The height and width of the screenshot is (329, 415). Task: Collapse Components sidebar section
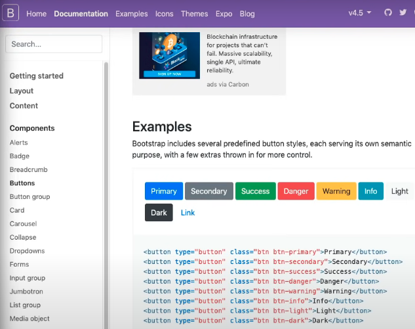[x=32, y=128]
